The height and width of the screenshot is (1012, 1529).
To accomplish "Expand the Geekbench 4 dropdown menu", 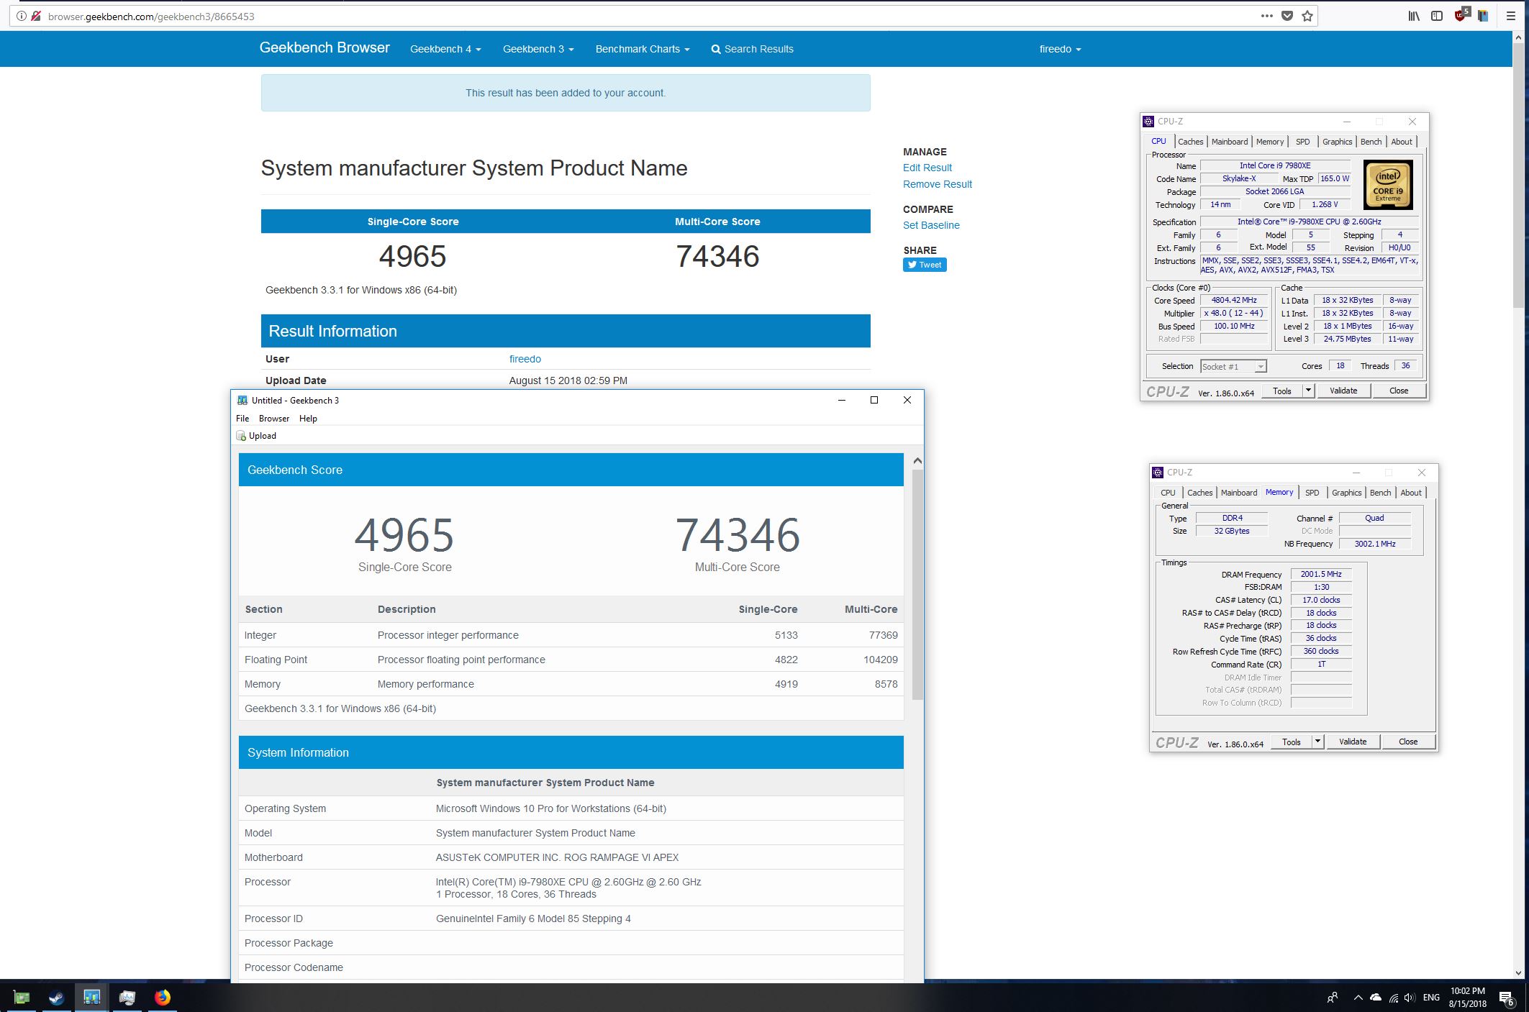I will click(445, 49).
